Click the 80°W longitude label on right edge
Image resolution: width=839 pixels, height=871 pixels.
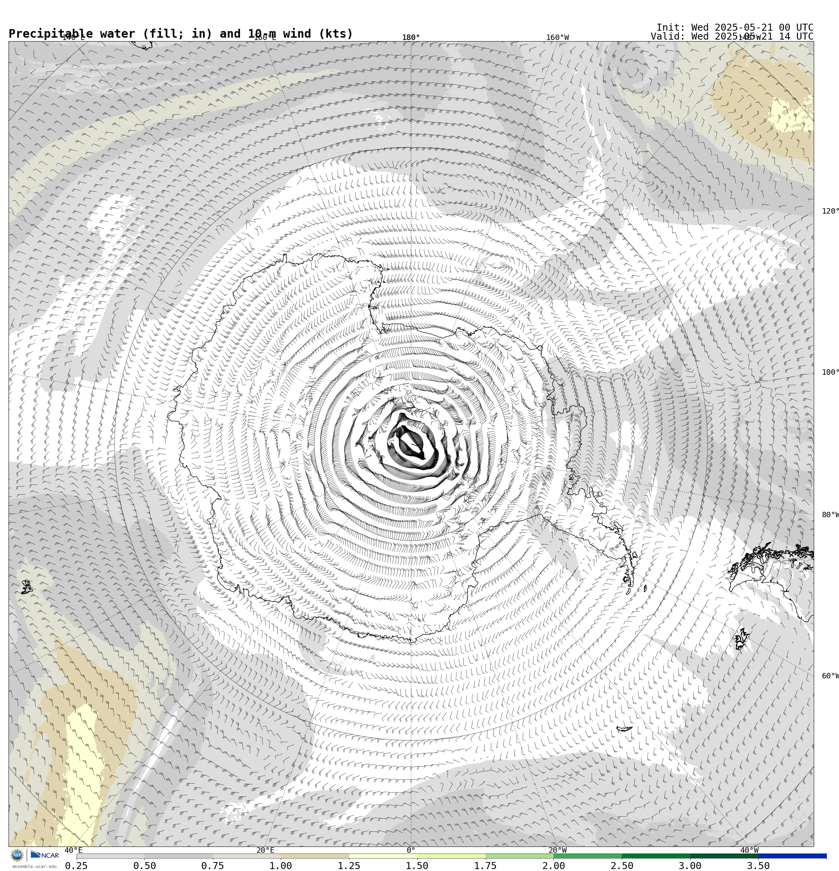tap(830, 515)
